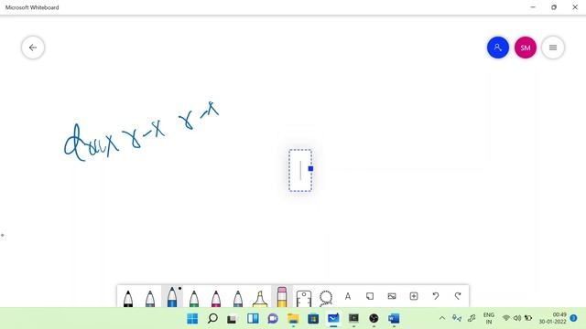Add a sticky note
The height and width of the screenshot is (329, 586).
tap(370, 296)
